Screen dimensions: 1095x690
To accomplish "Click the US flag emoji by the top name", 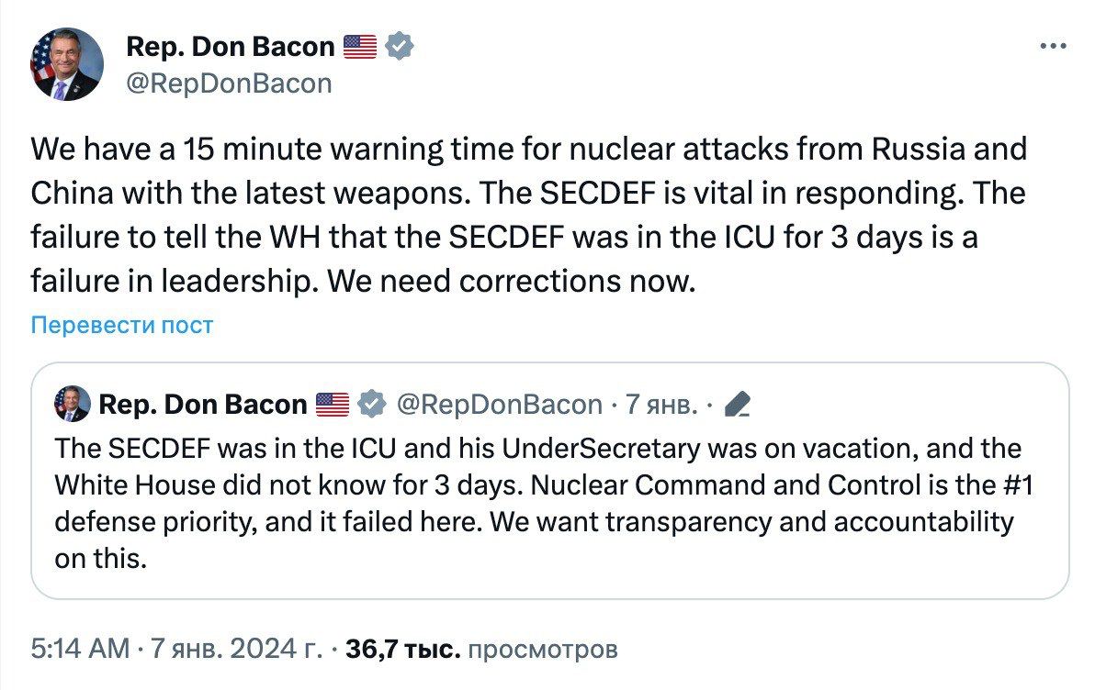I will [360, 47].
